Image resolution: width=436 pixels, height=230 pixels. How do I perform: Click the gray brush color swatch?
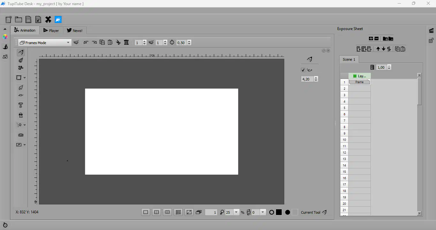click(x=294, y=212)
